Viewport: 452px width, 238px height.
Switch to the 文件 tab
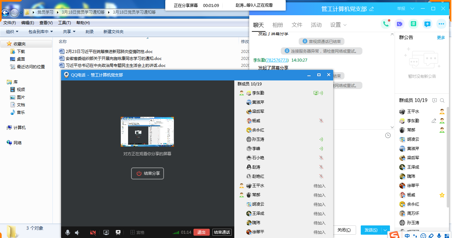pos(297,25)
